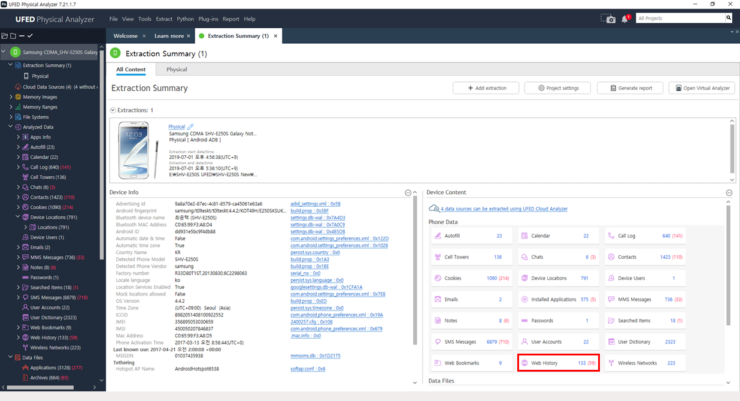Image resolution: width=740 pixels, height=401 pixels.
Task: Open the Call Log tile in Phone Data
Action: pyautogui.click(x=645, y=236)
